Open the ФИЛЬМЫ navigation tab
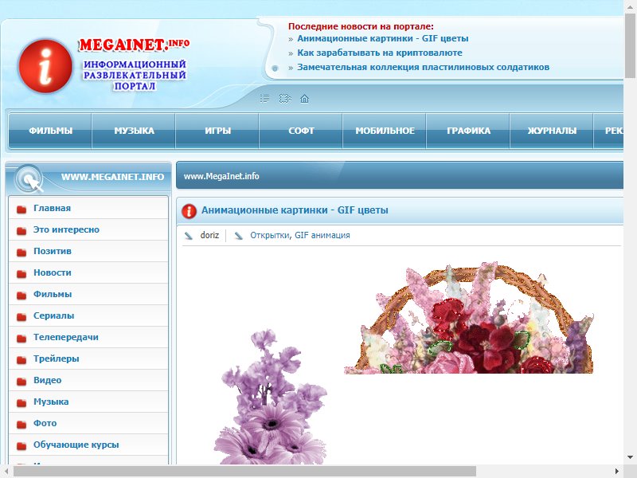Screen dimensions: 637x478 pos(50,131)
